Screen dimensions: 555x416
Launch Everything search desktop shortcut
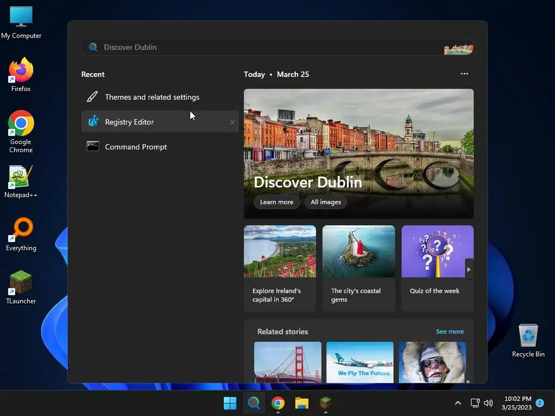(x=21, y=235)
